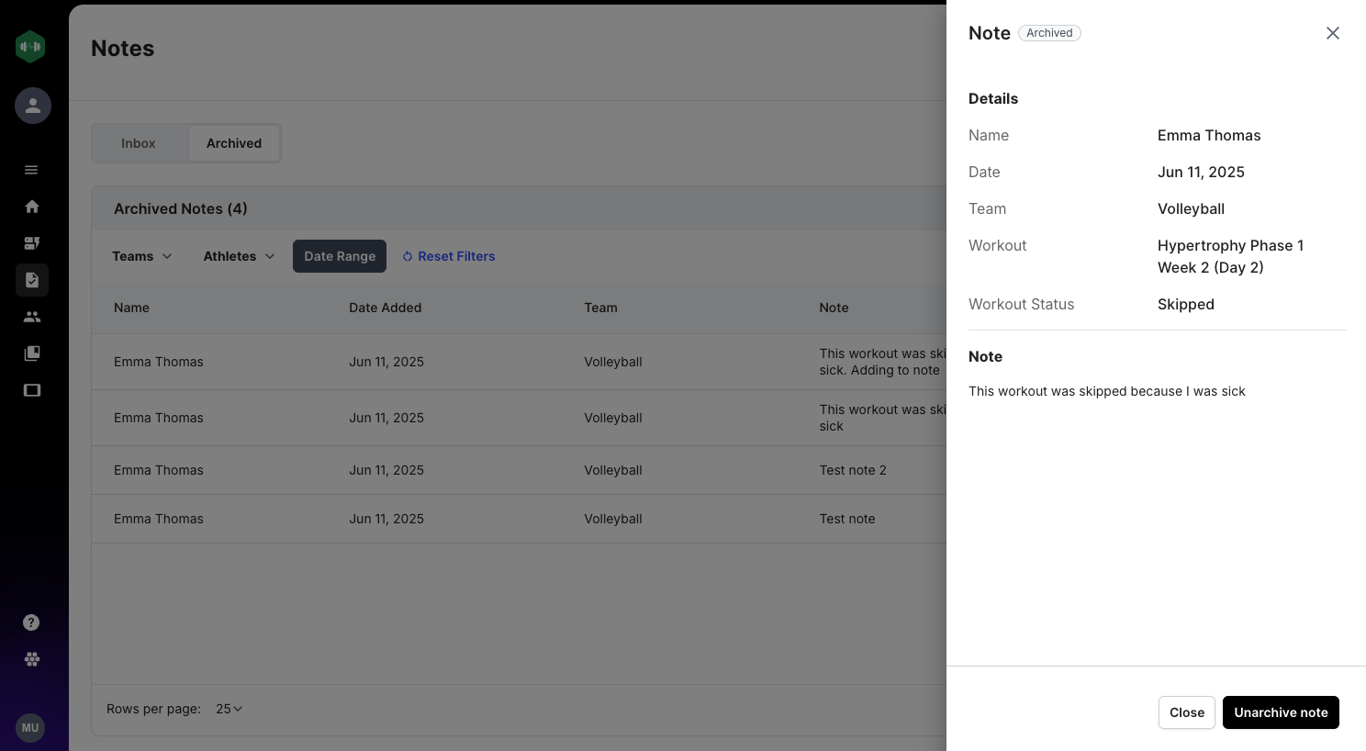Open the integrations cluster icon
The height and width of the screenshot is (751, 1366).
click(x=31, y=659)
